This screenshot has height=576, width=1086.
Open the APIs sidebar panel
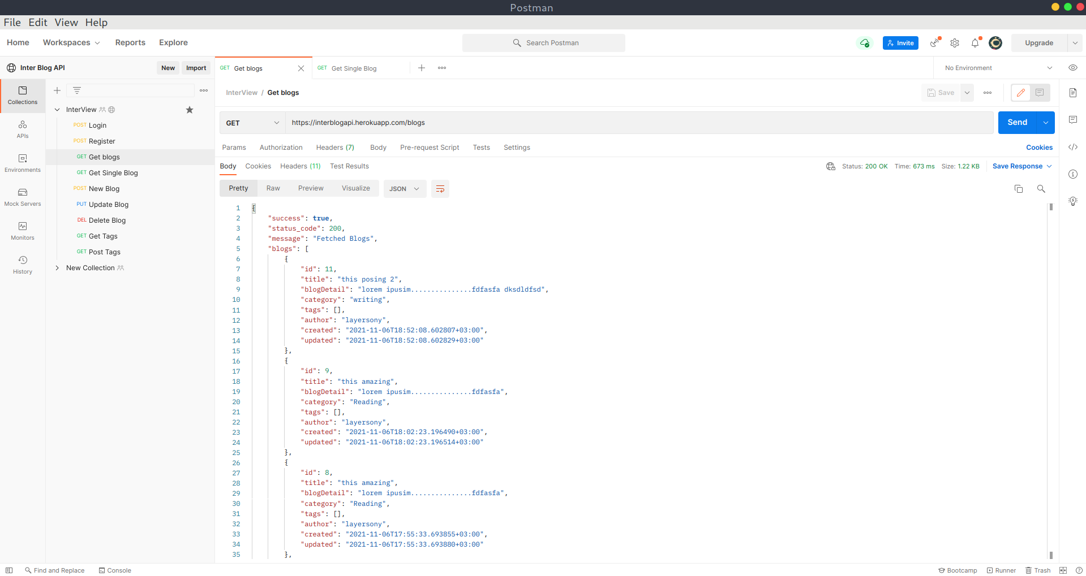(x=23, y=129)
